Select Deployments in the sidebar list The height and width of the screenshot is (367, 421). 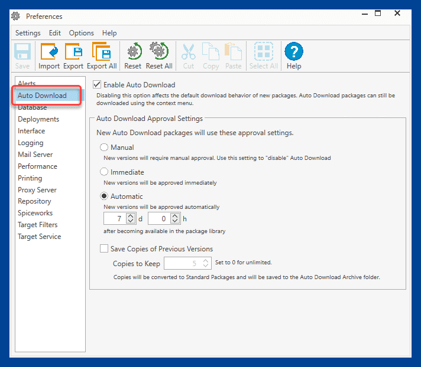coord(38,119)
